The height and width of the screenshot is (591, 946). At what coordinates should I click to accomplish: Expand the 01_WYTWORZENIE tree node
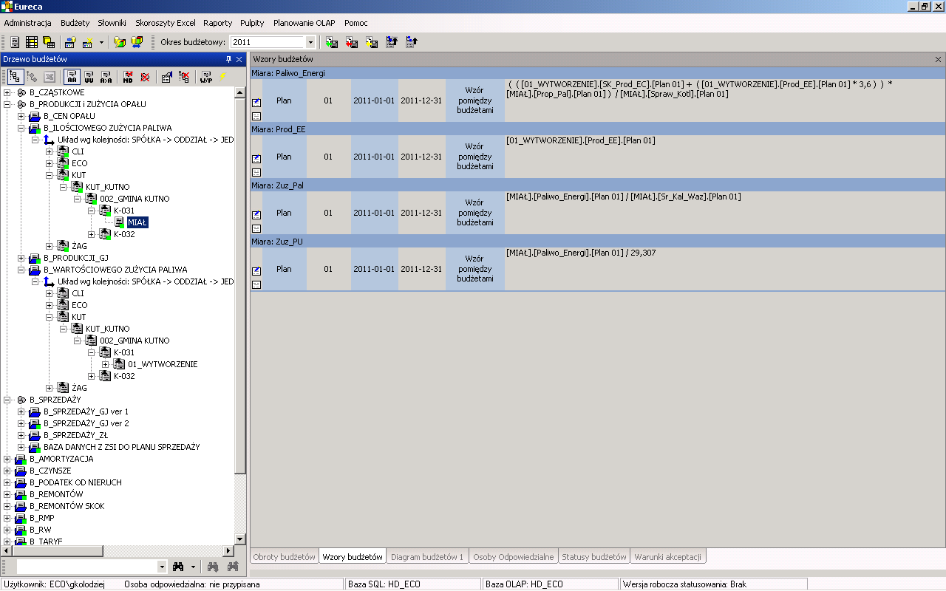[106, 364]
